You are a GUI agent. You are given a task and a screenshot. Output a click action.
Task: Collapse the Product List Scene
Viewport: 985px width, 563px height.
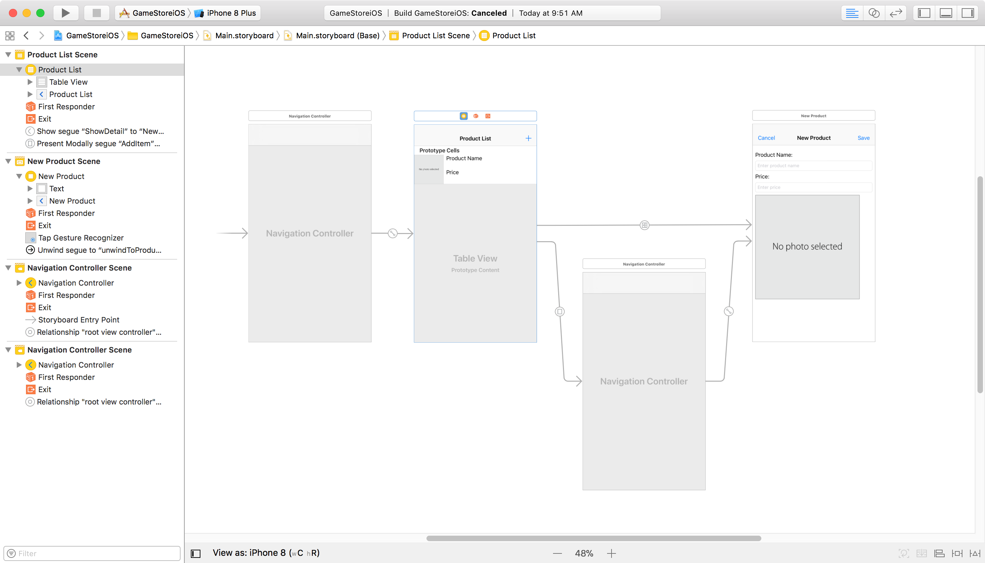pyautogui.click(x=8, y=55)
